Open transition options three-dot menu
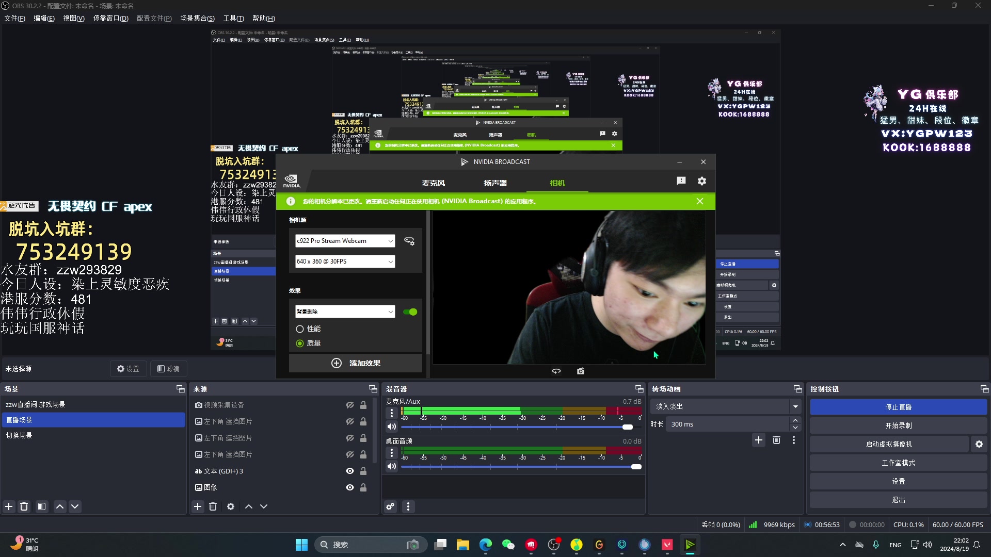Image resolution: width=991 pixels, height=557 pixels. point(794,440)
